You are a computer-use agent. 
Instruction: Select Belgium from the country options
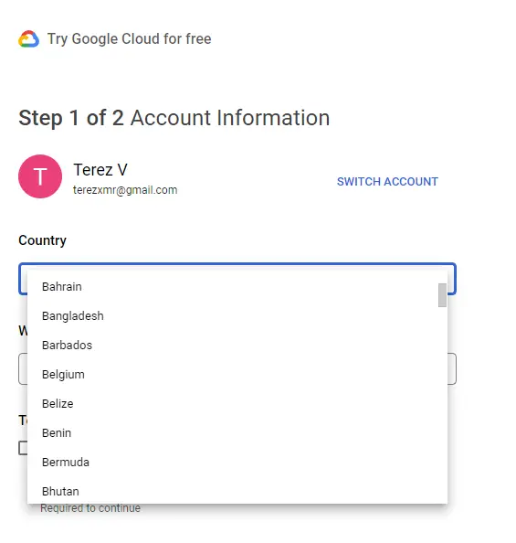[237, 375]
